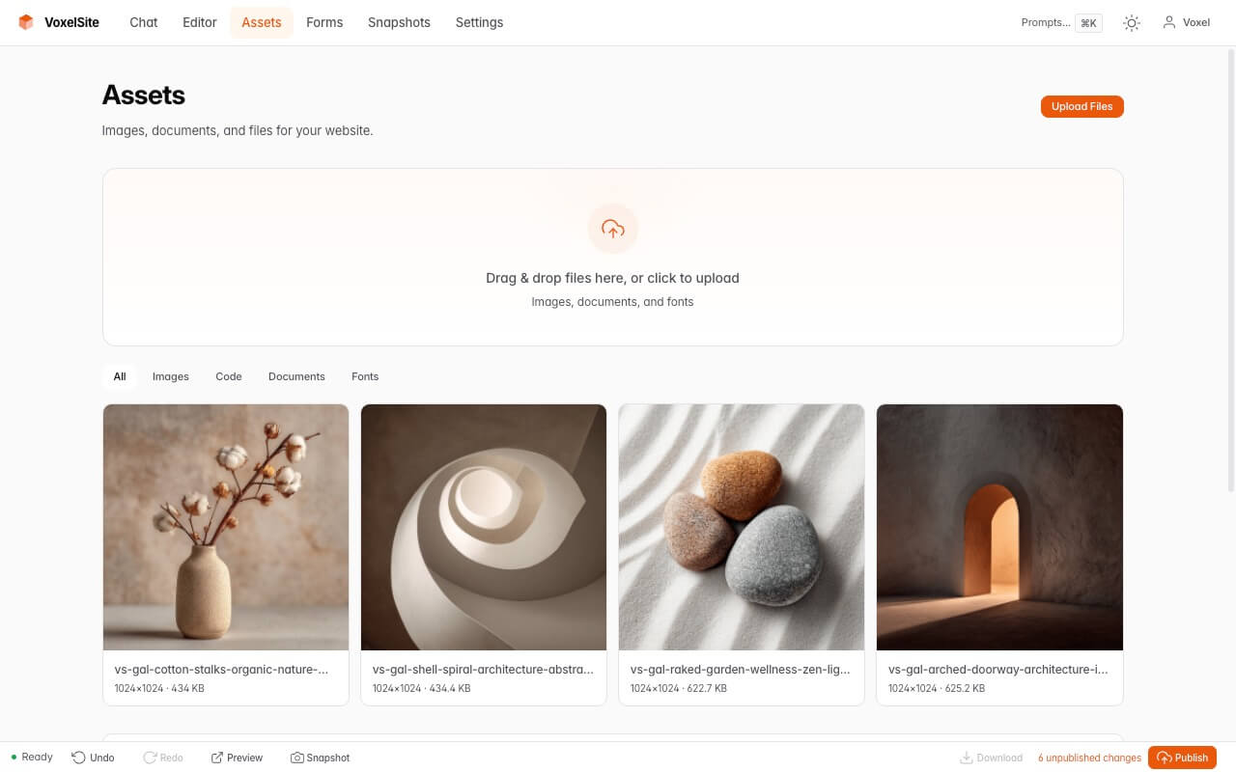Go to the Snapshots tab

[399, 22]
